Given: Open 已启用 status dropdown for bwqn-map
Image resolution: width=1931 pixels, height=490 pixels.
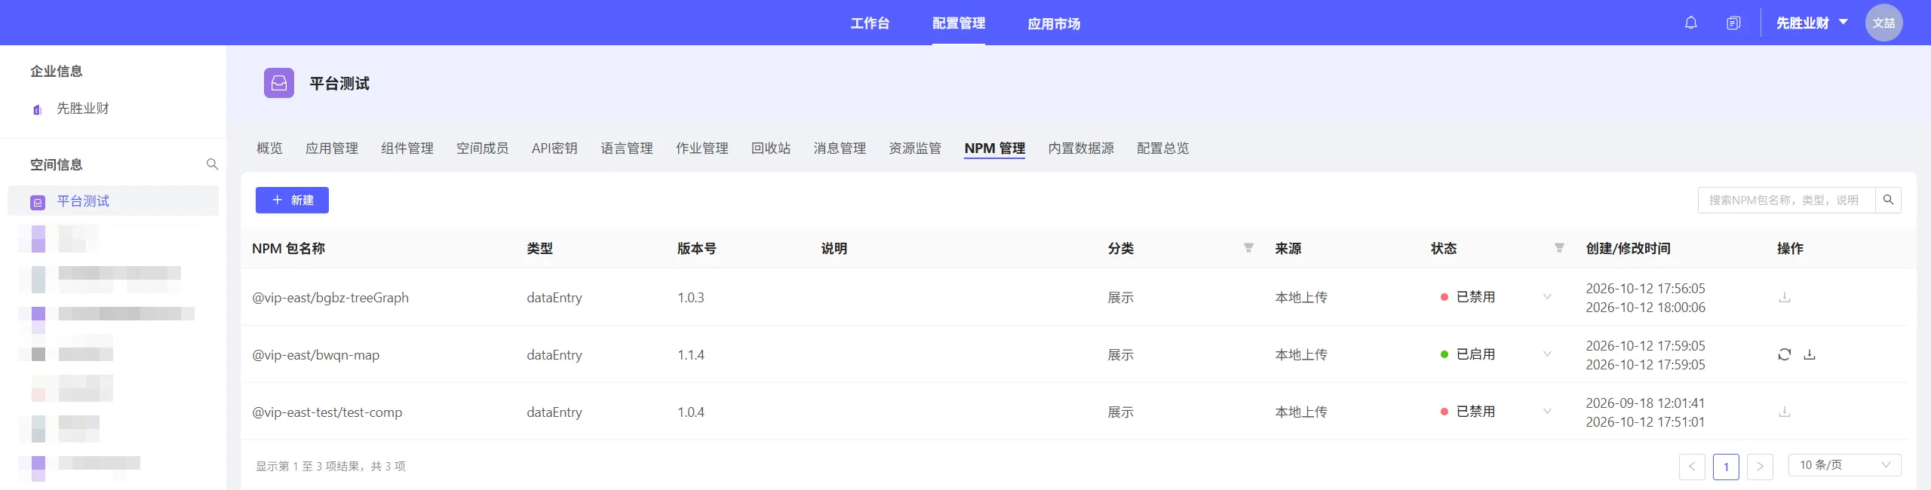Looking at the screenshot, I should pos(1547,354).
